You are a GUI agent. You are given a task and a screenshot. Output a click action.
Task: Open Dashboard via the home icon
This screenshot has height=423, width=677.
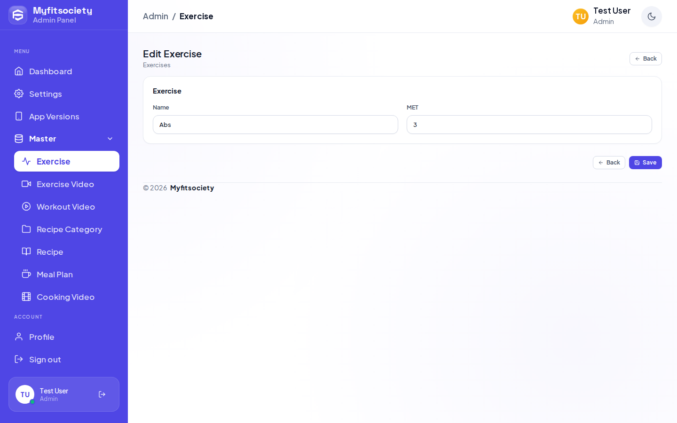[19, 71]
